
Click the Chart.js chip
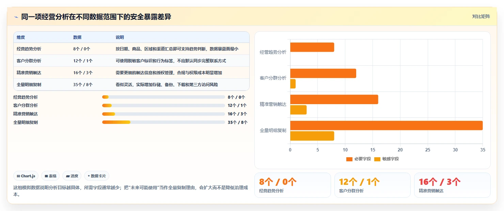click(x=26, y=176)
